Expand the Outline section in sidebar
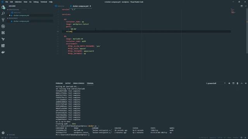 click(x=11, y=135)
